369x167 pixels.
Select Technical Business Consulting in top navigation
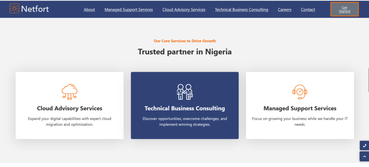tap(241, 10)
